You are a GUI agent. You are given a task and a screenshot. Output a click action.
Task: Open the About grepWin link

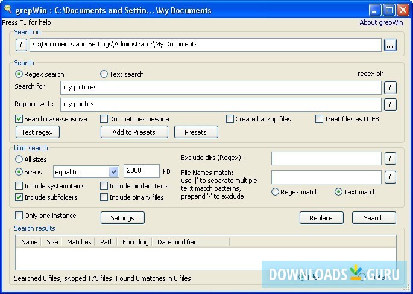click(381, 23)
